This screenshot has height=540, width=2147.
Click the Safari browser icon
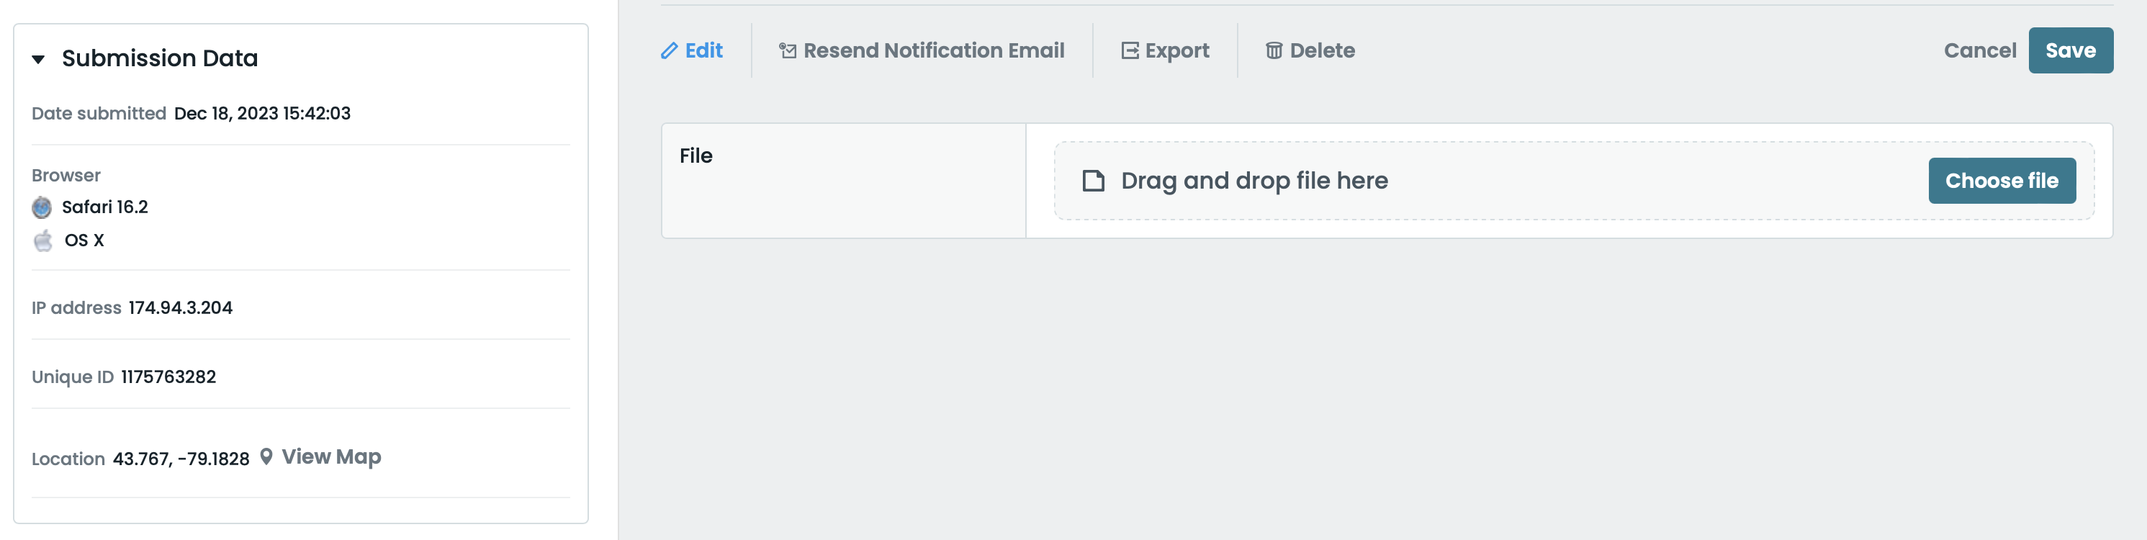click(x=42, y=207)
